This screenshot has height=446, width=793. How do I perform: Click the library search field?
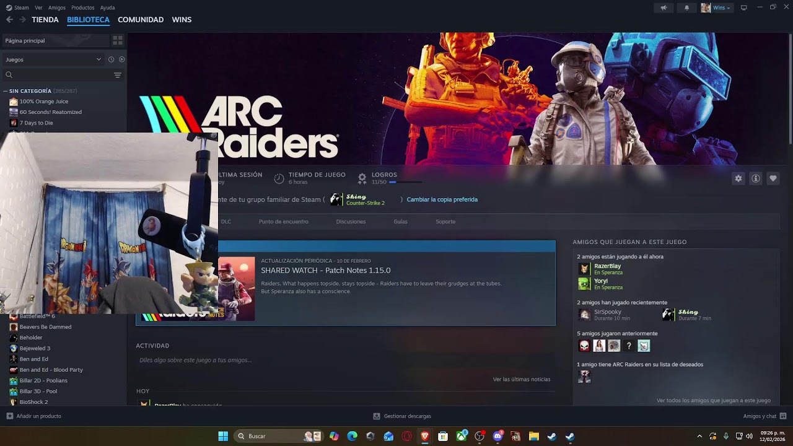pyautogui.click(x=62, y=75)
